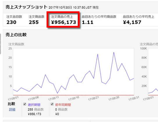This screenshot has width=158, height=122.
Task: Click the red baseline of previous-year data
Action: coord(74,95)
